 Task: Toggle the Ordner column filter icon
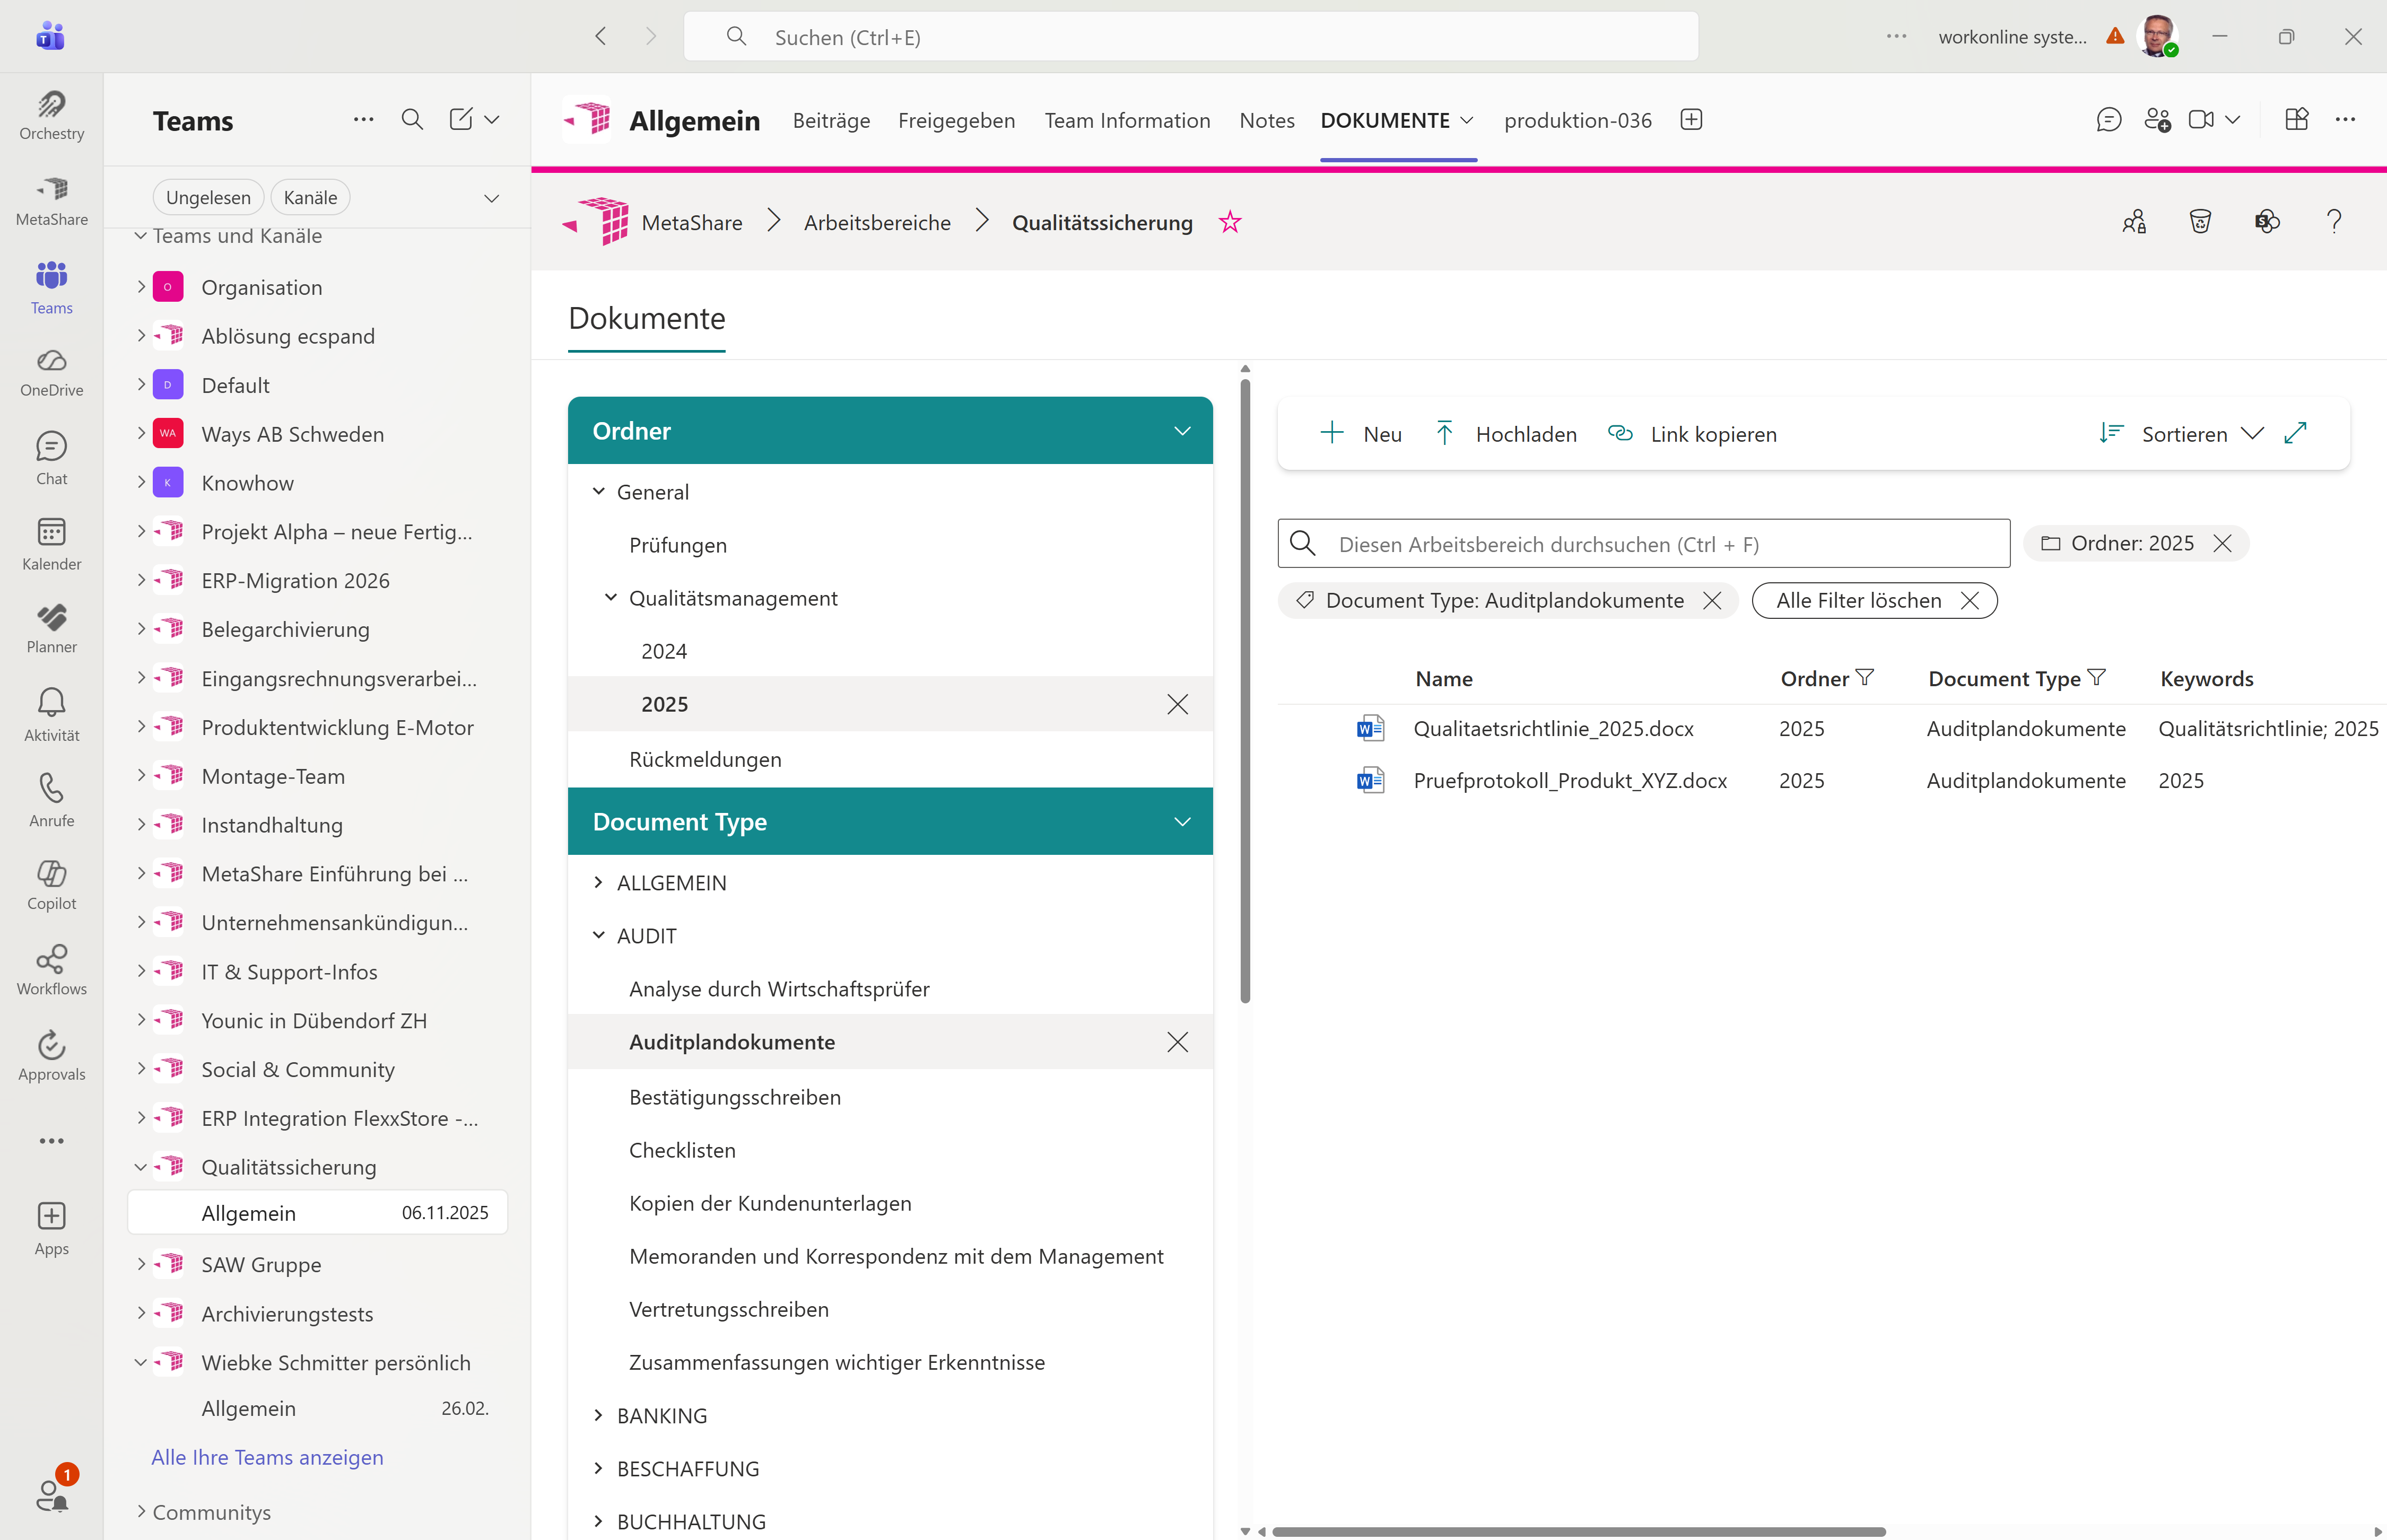[1865, 678]
